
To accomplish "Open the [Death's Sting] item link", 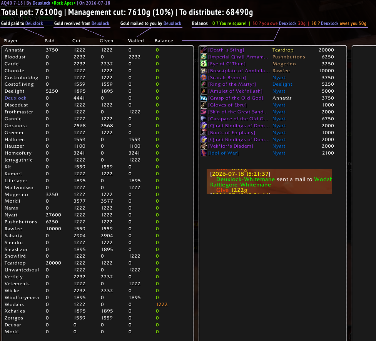I will pos(226,50).
